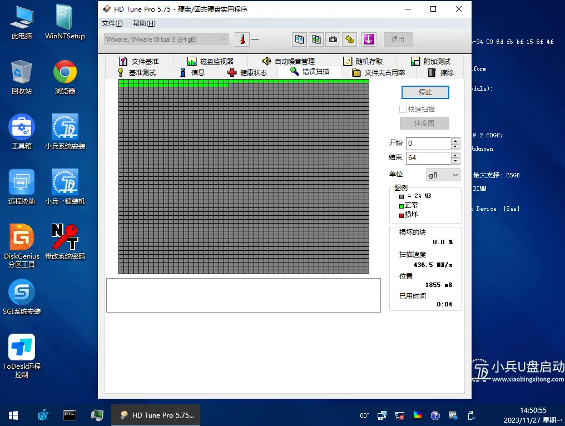Switch to the 附加测试 tab
Screen dimensions: 565x426
tap(430, 61)
